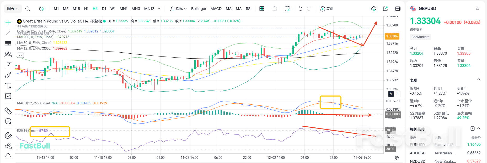
Task: Click the search magnifier icon
Action: click(28, 9)
